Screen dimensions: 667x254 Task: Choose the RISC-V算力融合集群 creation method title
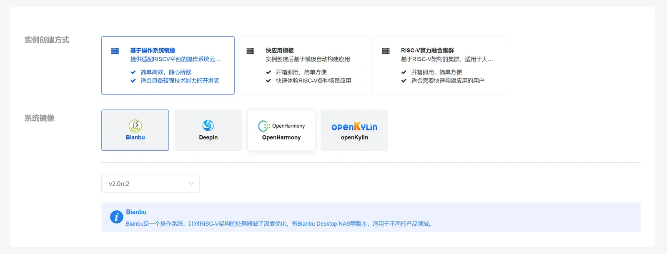point(427,50)
